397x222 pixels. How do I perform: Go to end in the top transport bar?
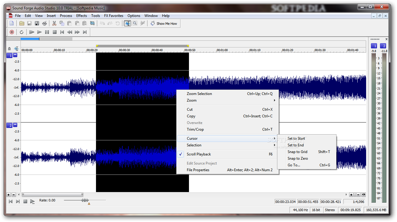[85, 32]
